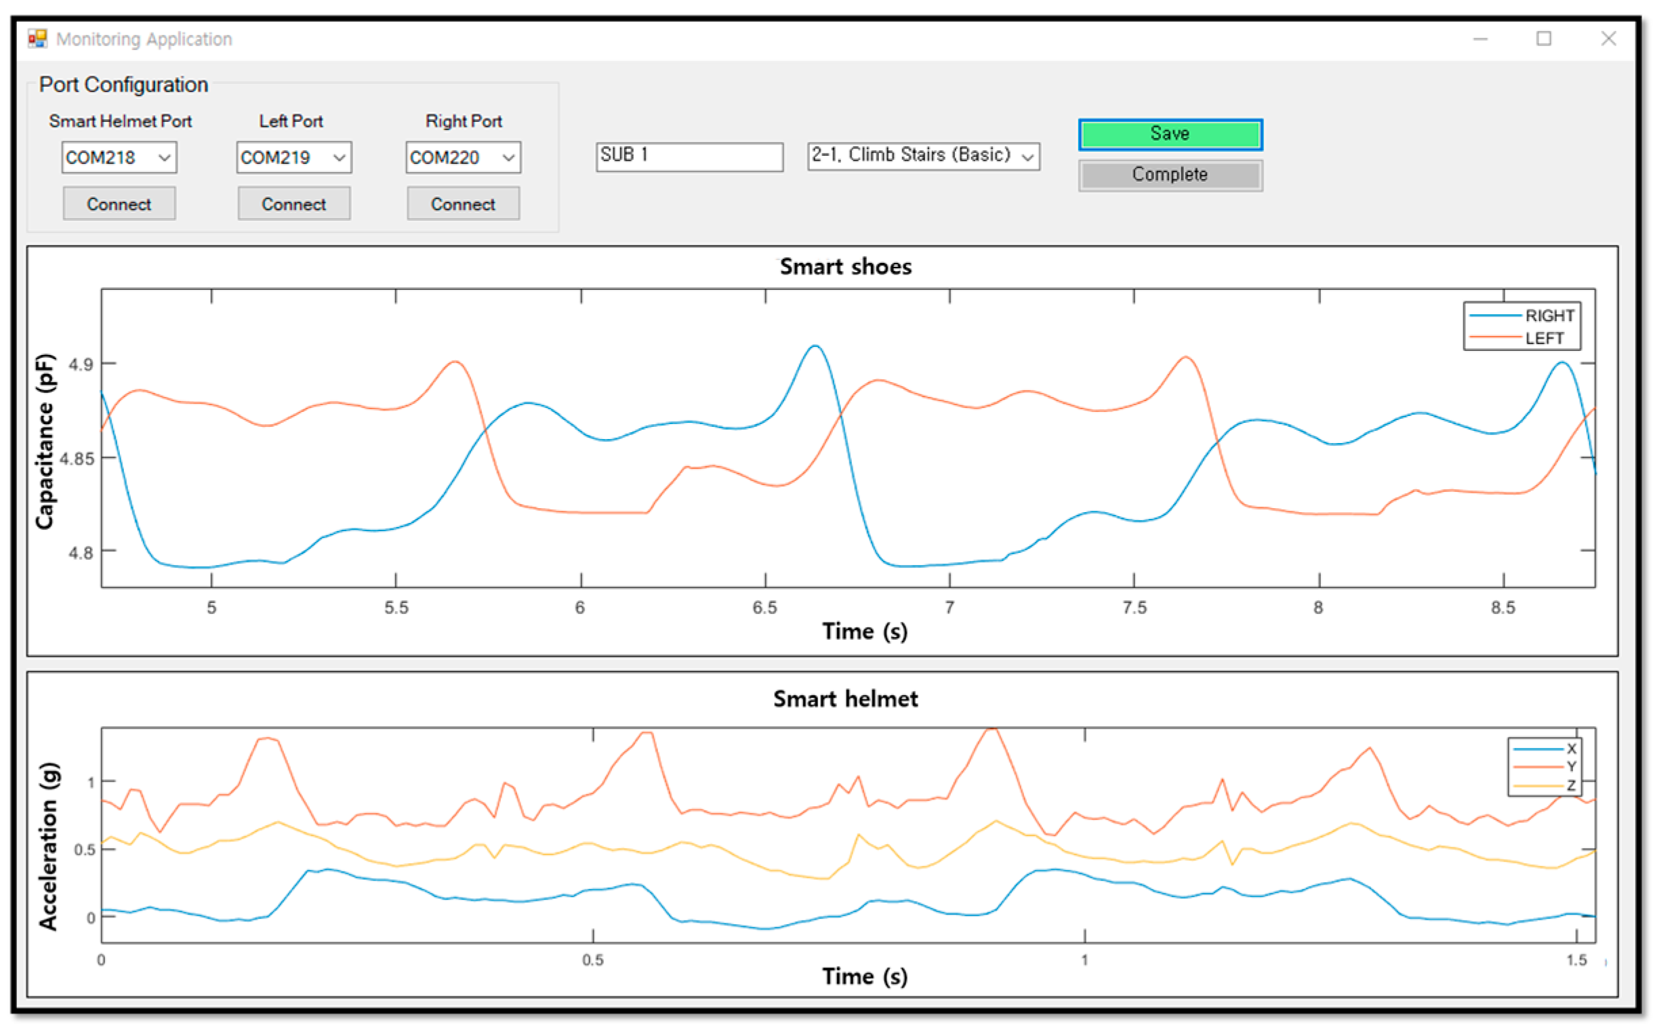The width and height of the screenshot is (1653, 1027).
Task: Minimize the Monitoring Application window
Action: point(1479,39)
